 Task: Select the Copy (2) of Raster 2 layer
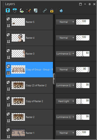pos(29,85)
